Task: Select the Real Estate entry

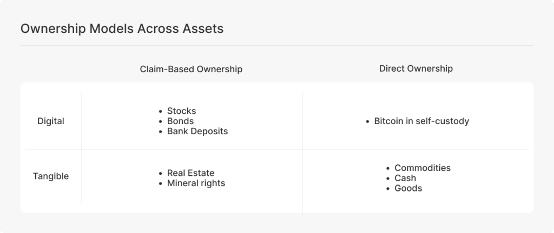Action: 191,173
